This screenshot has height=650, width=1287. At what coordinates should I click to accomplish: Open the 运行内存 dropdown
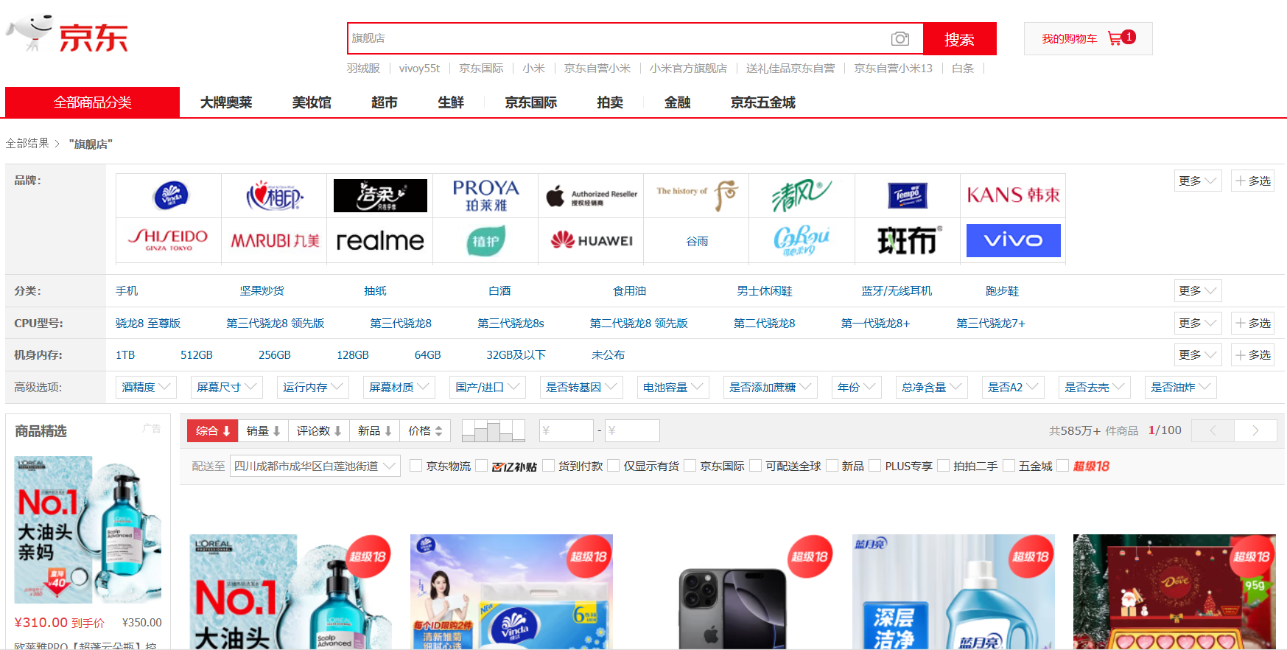pos(312,387)
